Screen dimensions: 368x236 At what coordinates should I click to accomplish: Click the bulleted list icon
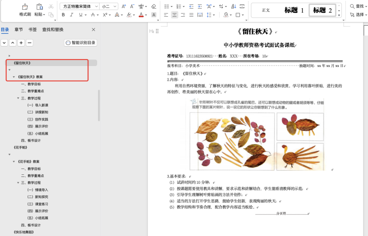point(166,7)
